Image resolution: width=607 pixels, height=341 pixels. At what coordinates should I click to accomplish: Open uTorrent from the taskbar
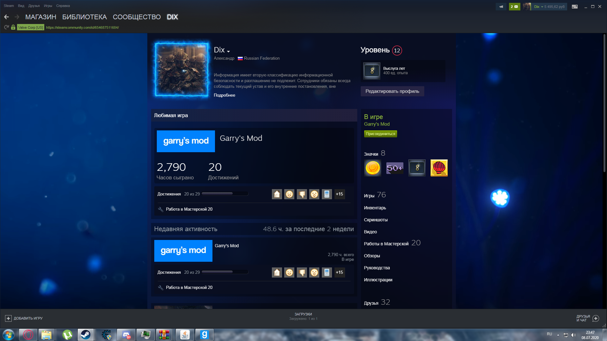(x=67, y=335)
